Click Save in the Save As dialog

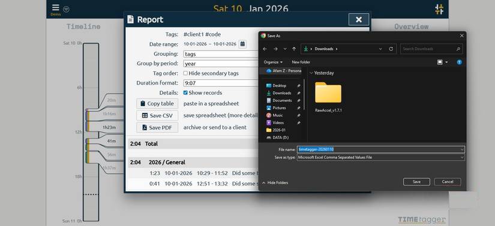tap(416, 182)
